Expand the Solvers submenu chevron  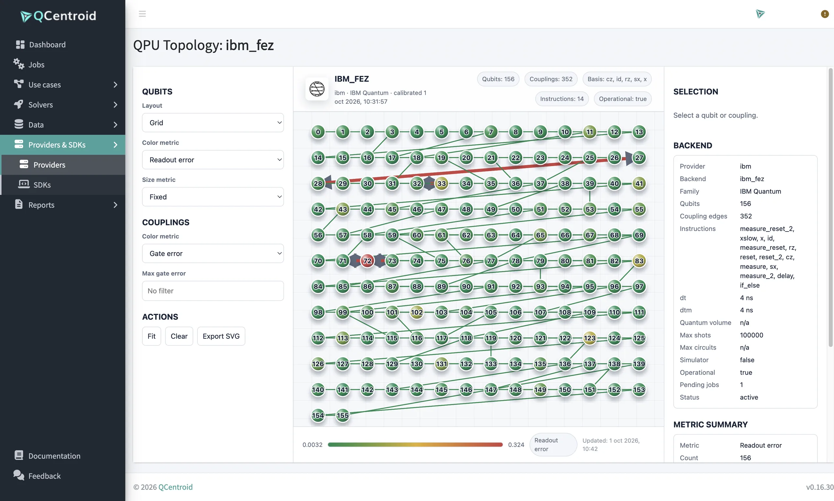pos(115,105)
